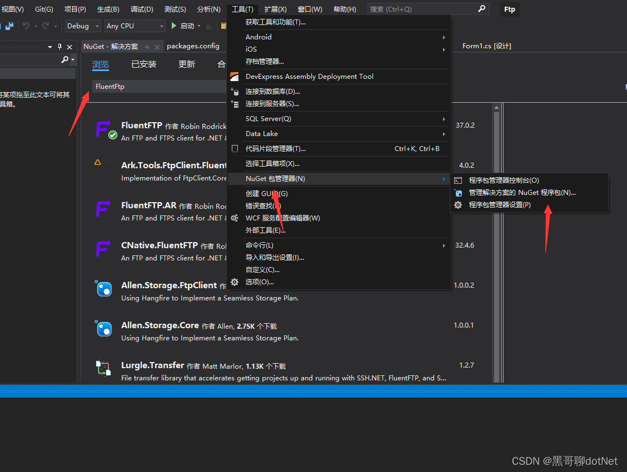
Task: Click the WCF service configuration editor icon
Action: 235,218
